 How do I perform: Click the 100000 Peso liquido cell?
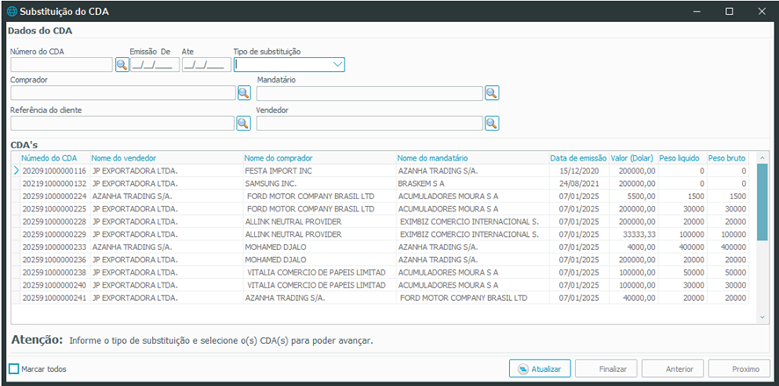point(682,234)
